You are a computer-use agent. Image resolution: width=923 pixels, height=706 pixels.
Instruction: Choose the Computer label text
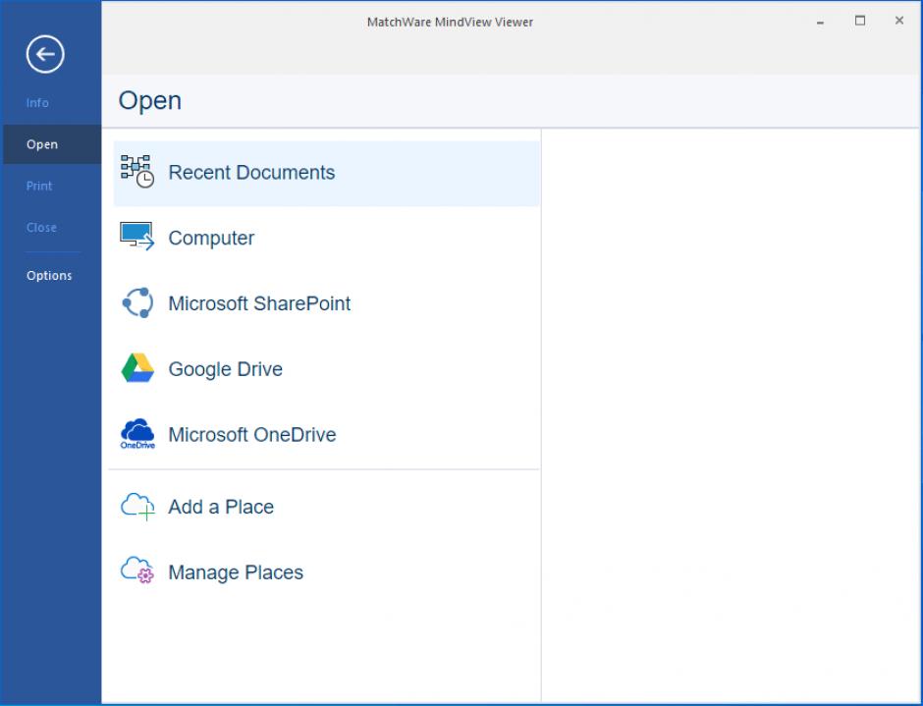[x=211, y=239]
